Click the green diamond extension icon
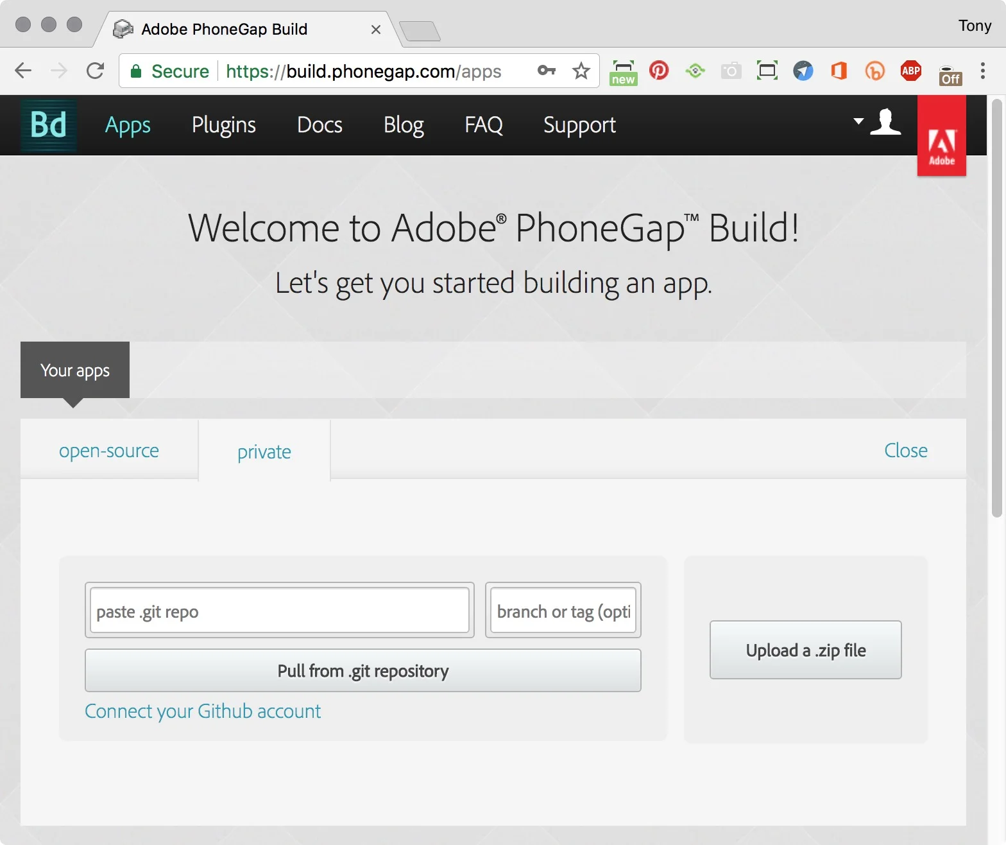 695,71
